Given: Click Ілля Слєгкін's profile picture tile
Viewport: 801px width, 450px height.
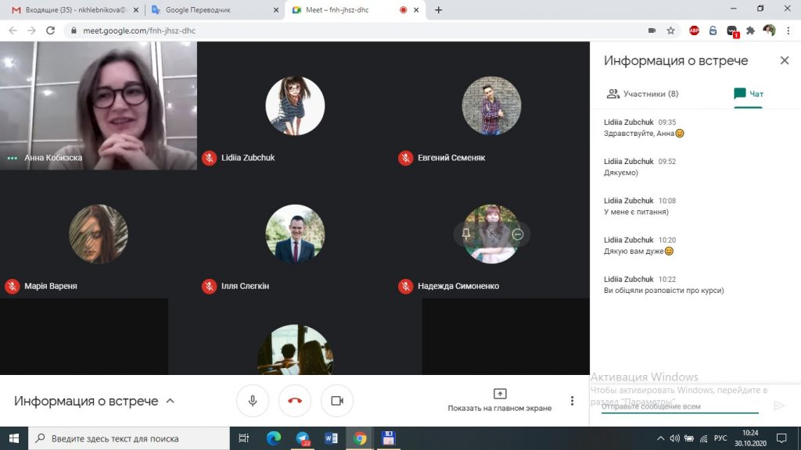Looking at the screenshot, I should click(295, 234).
